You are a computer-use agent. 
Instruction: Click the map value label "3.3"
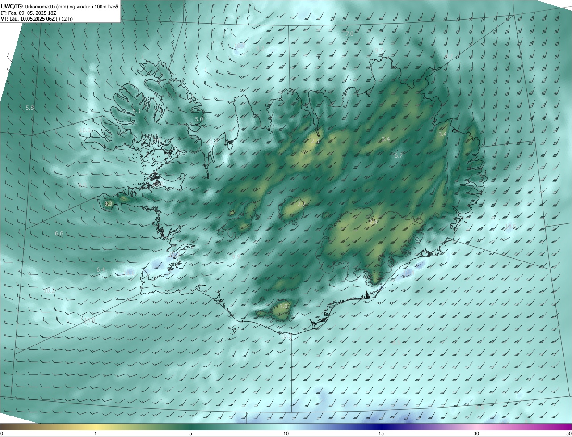pyautogui.click(x=108, y=203)
